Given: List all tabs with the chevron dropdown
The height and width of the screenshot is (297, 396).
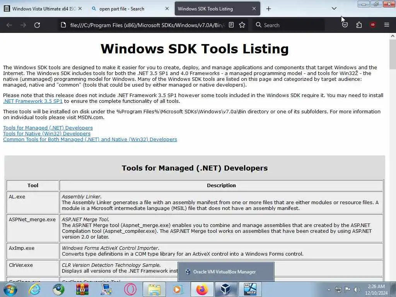Looking at the screenshot, I should [334, 9].
